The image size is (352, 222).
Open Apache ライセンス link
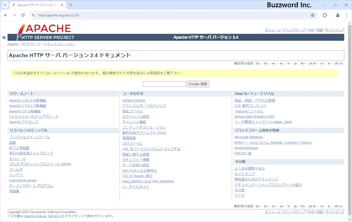[24, 122]
